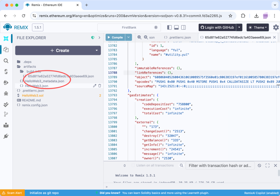Zoom in the editor font

(x=146, y=37)
